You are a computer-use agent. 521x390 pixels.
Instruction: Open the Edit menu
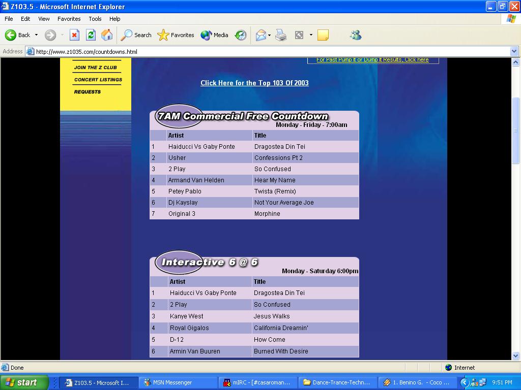click(25, 19)
